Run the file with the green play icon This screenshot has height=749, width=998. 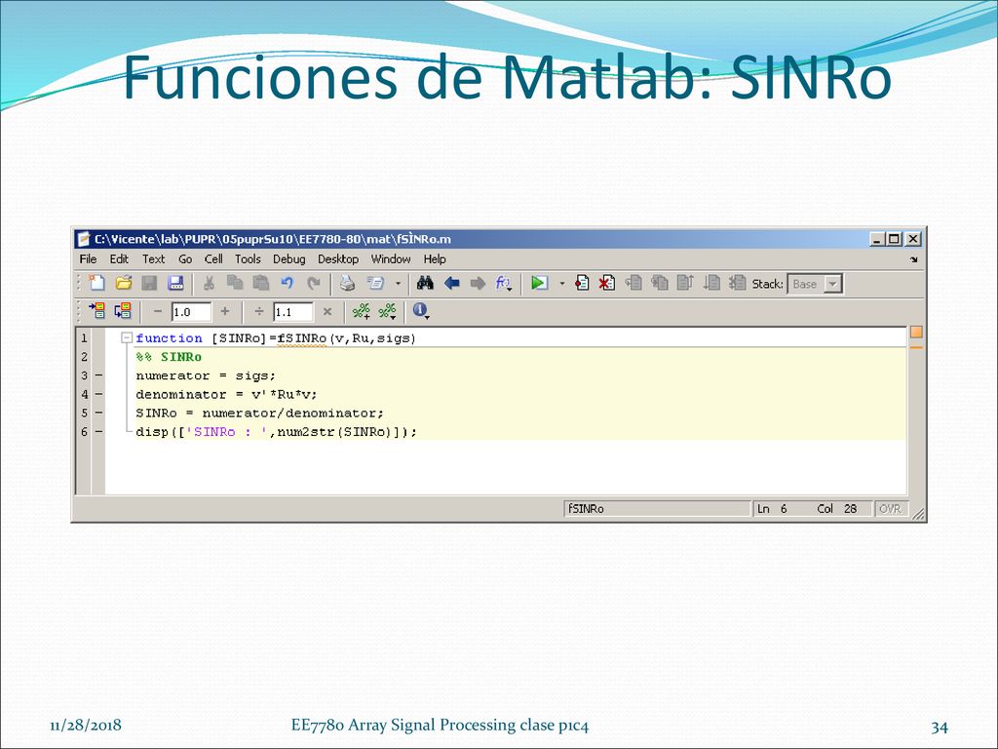click(x=539, y=283)
